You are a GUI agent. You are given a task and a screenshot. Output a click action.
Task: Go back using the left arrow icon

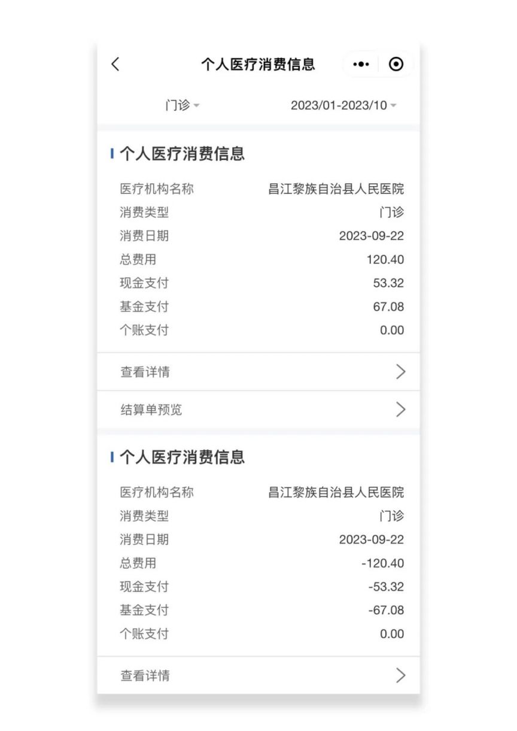point(115,65)
